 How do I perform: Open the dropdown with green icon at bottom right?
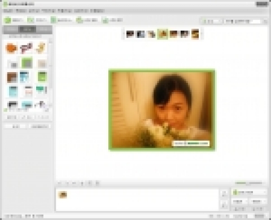tap(250, 192)
